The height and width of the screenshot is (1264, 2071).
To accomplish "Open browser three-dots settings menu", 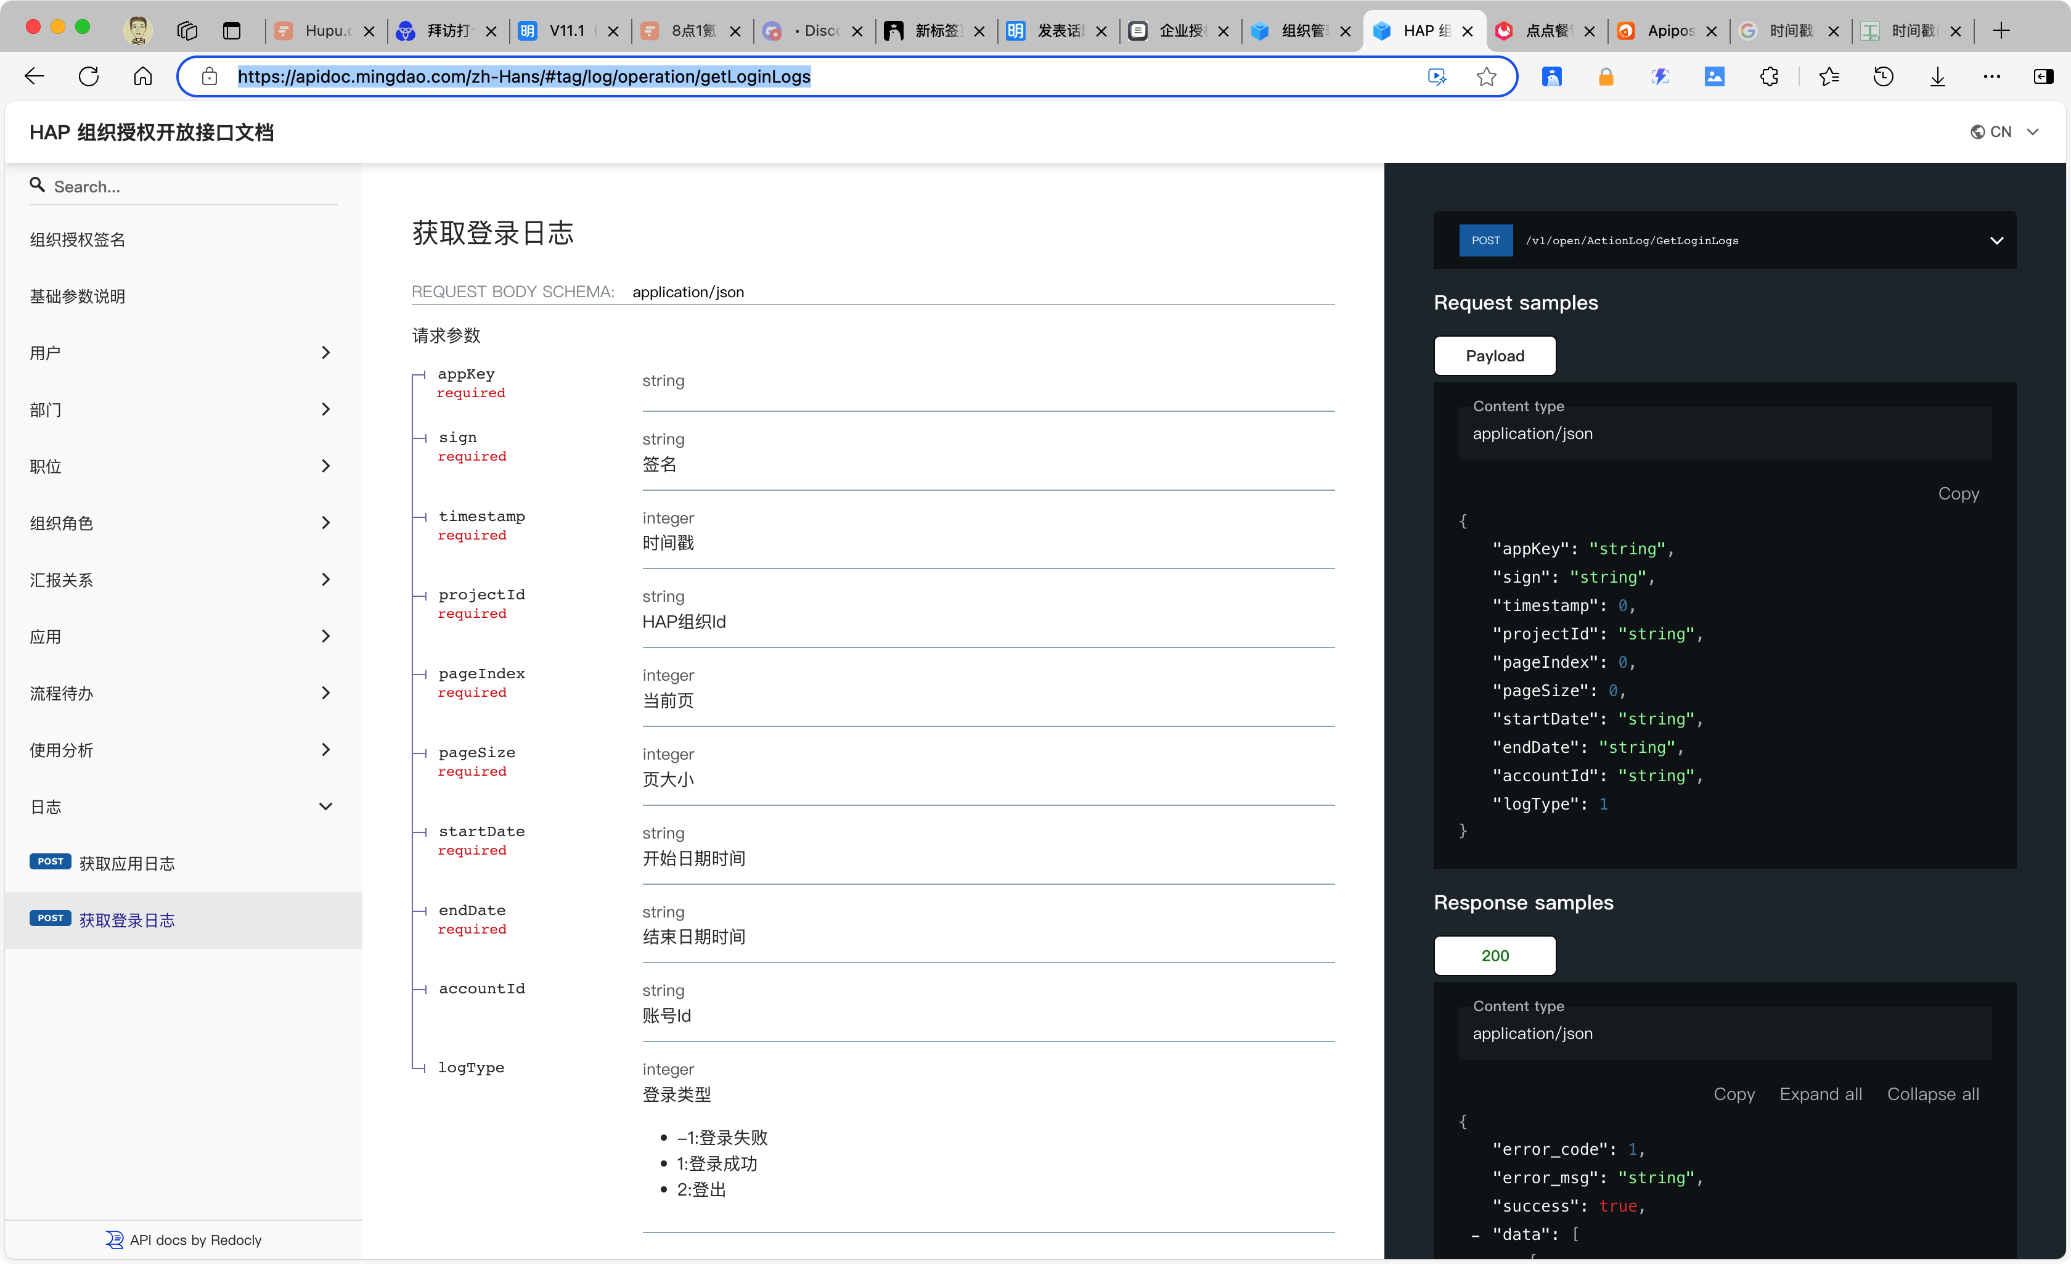I will [x=1991, y=76].
